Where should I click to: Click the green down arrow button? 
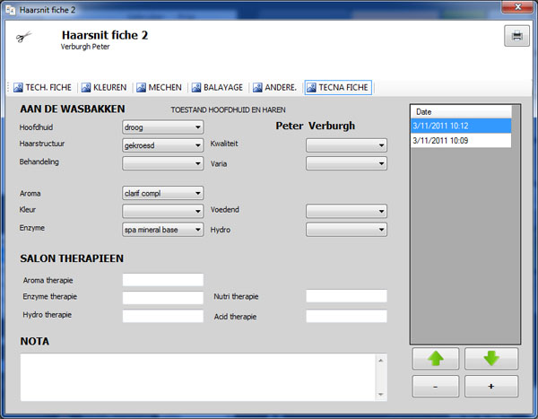[491, 359]
